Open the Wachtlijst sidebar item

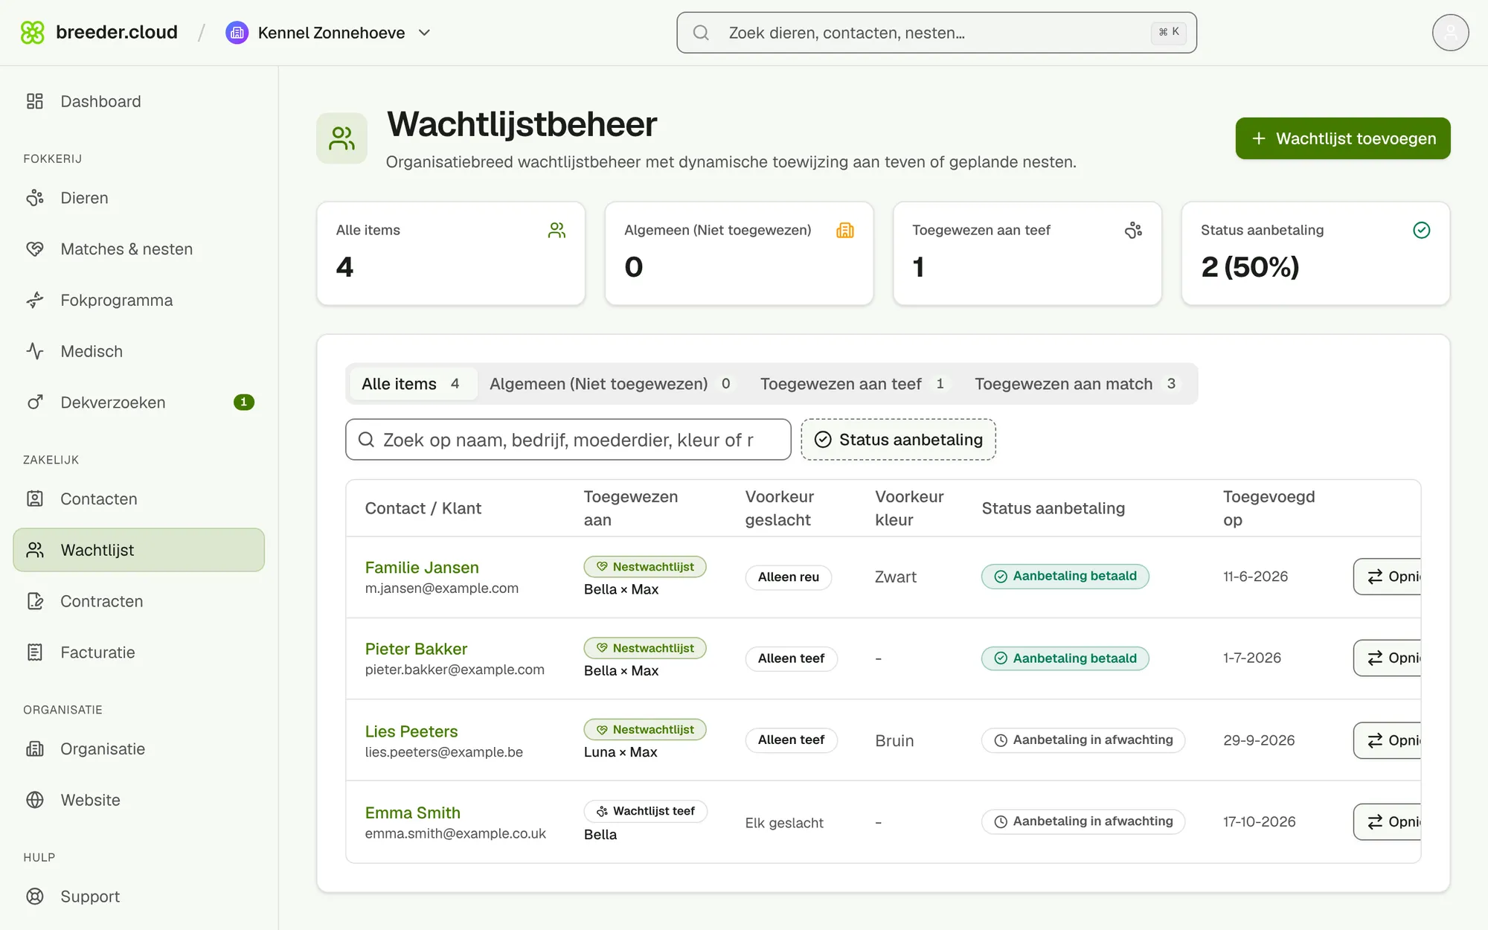click(x=139, y=550)
